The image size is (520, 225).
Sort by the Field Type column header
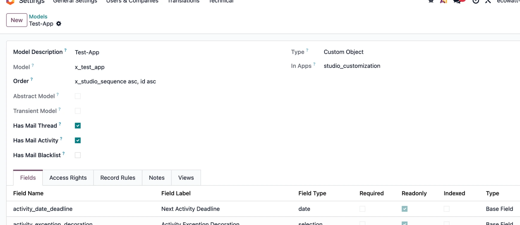[x=312, y=193]
